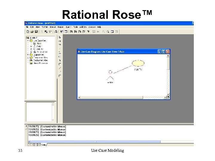Click the Browse State Machine Diagram icon

84,32
